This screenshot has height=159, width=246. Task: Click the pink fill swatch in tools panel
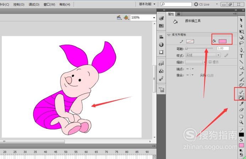coord(241,145)
